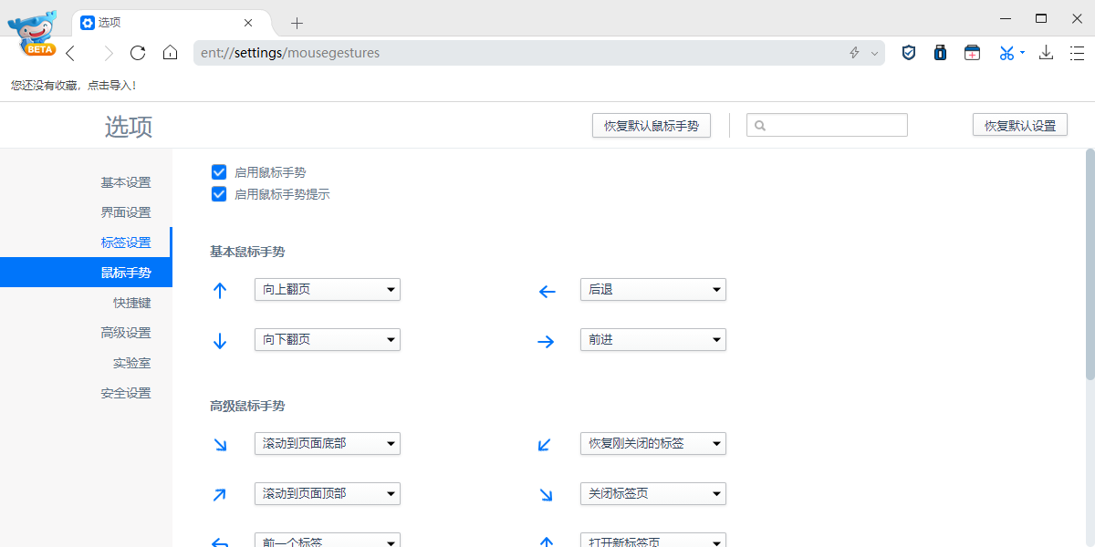Open the medicine-bottle cleanup icon
Viewport: 1095px width, 547px height.
coord(940,53)
